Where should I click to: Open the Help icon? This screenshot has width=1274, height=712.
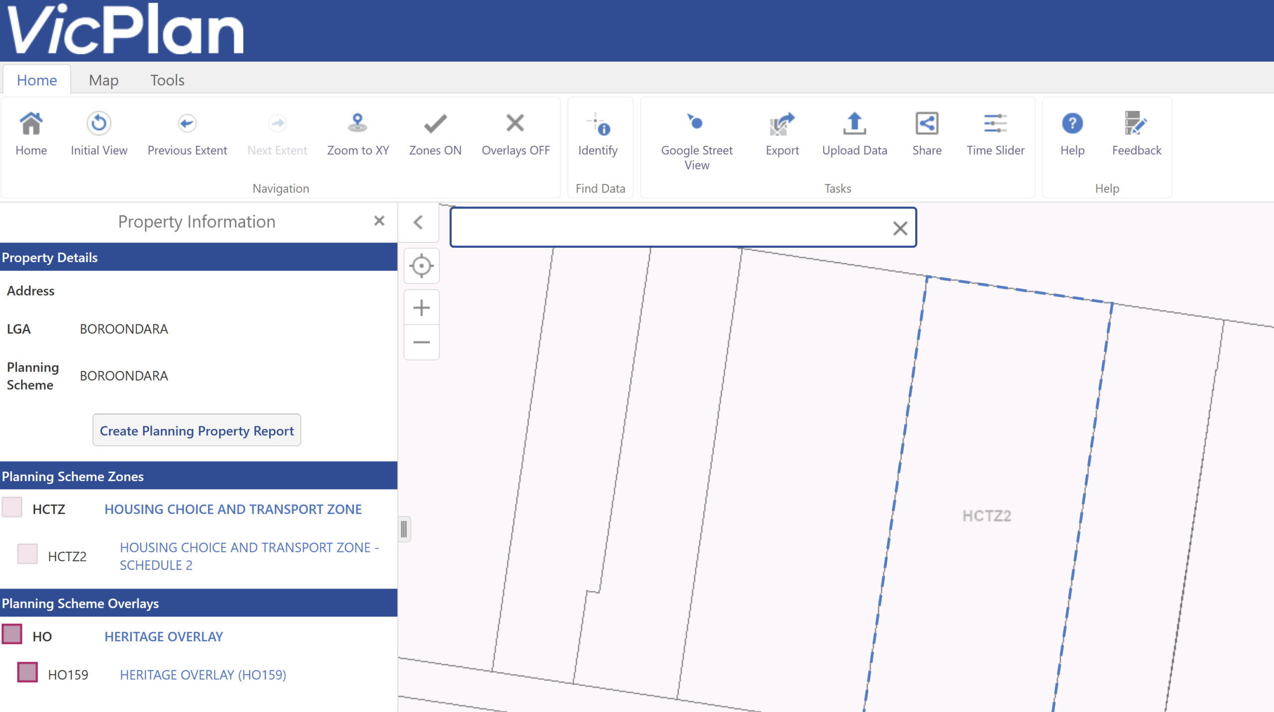[x=1072, y=123]
